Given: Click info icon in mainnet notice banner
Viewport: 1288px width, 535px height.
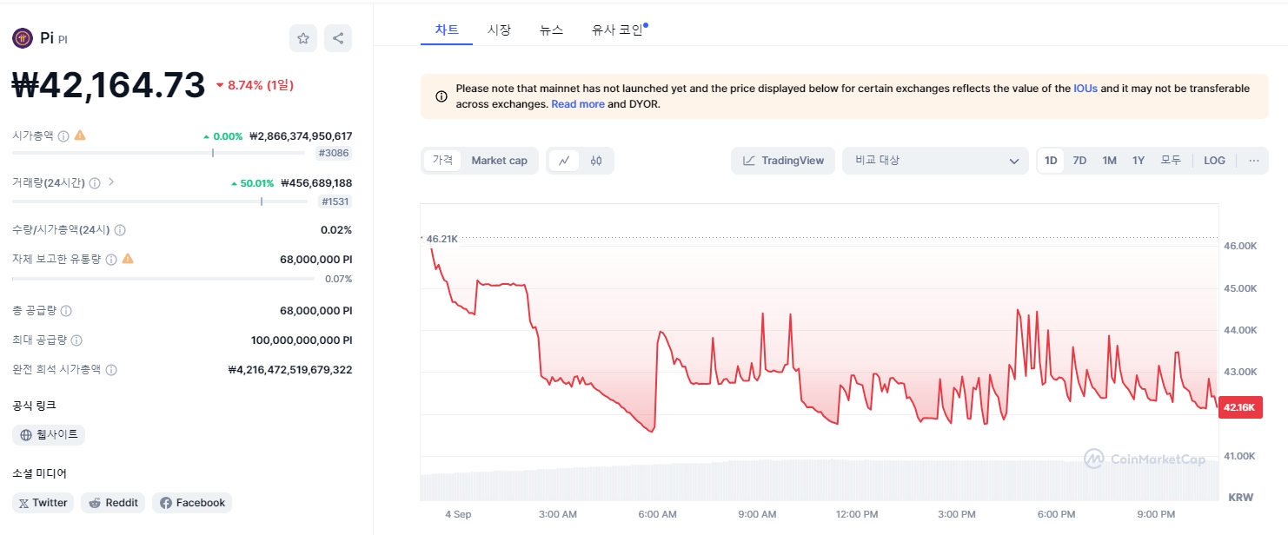Looking at the screenshot, I should [x=442, y=96].
